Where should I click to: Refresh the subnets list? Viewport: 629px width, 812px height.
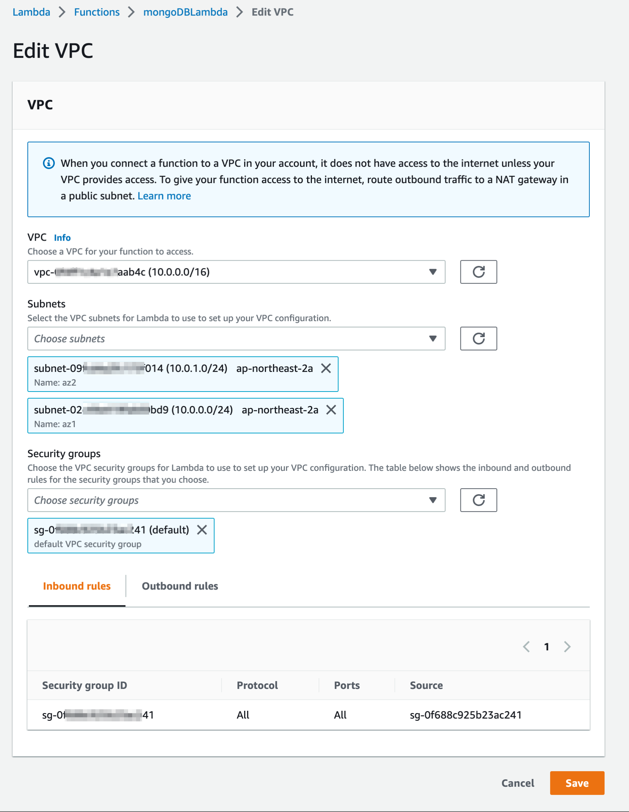479,338
